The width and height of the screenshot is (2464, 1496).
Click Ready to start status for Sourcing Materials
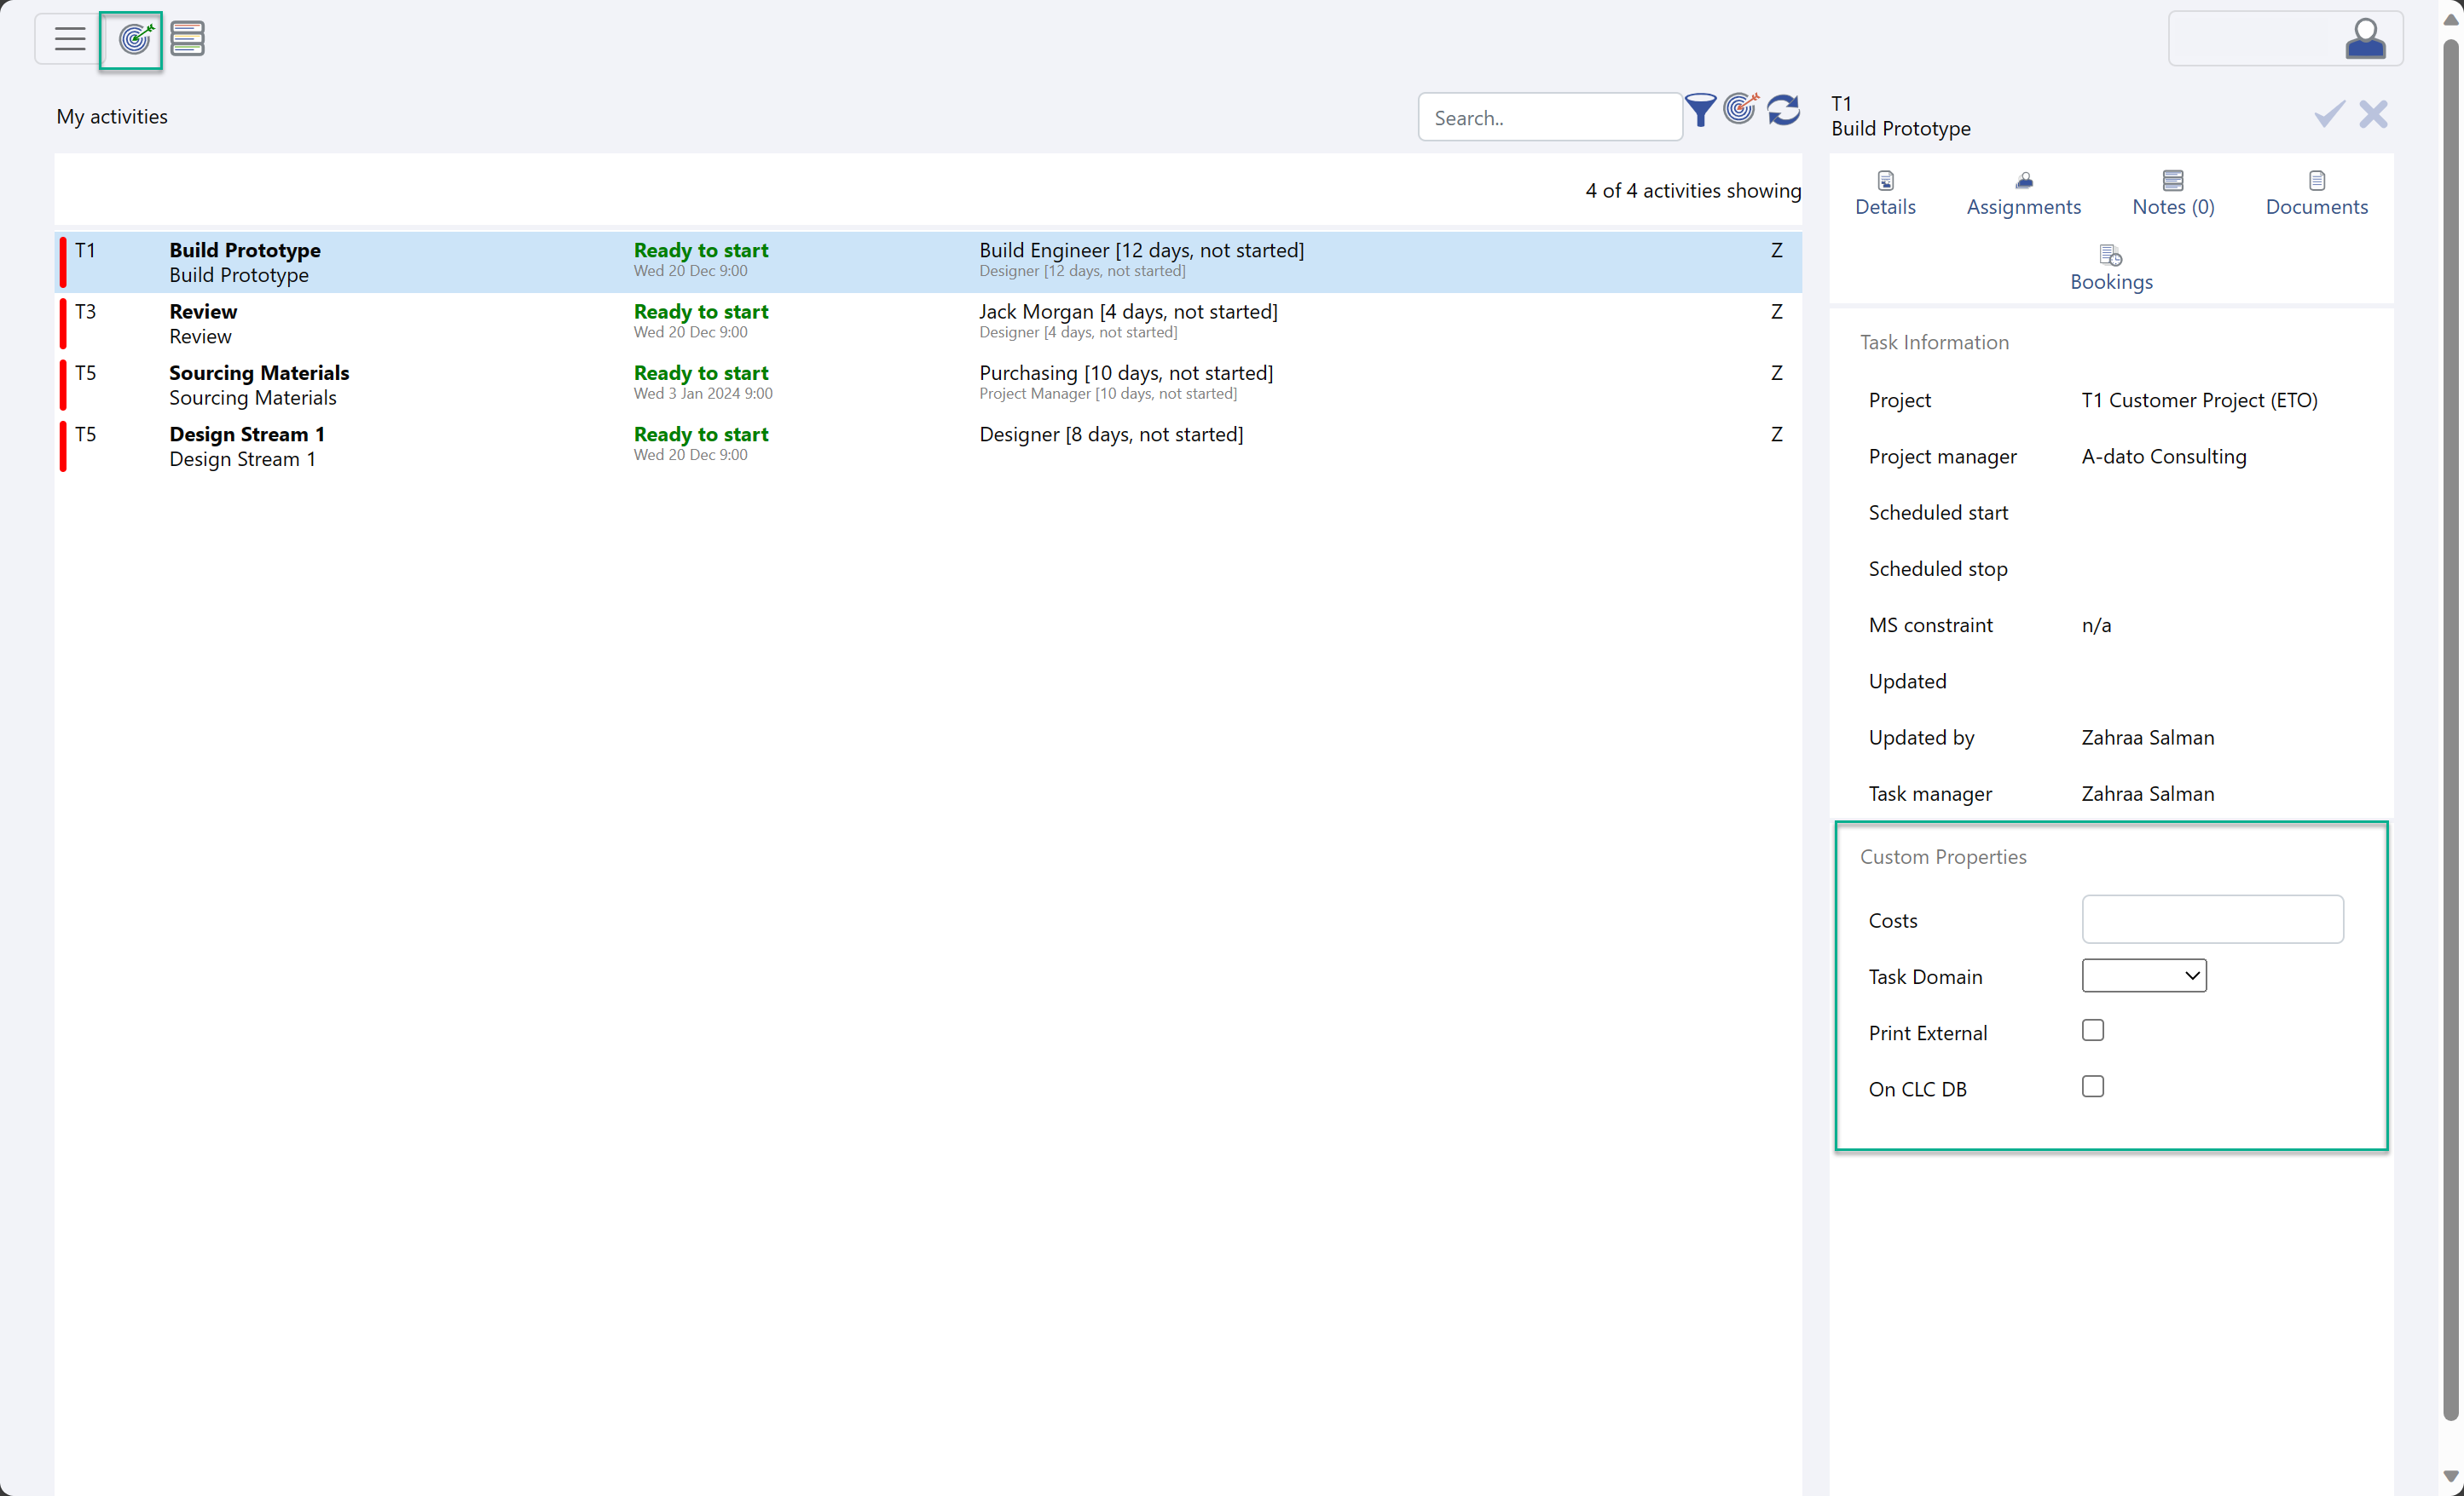700,373
